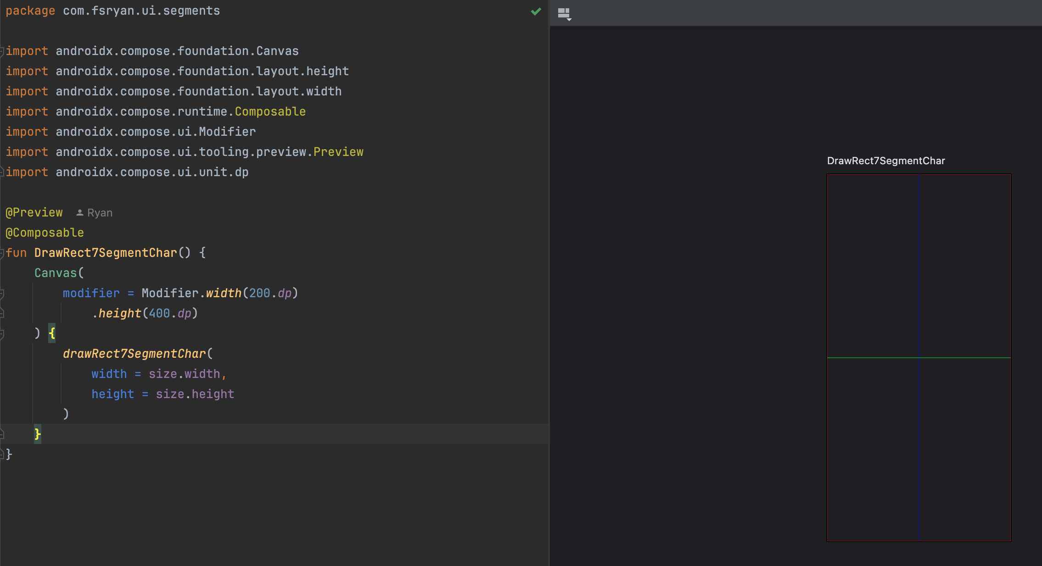
Task: Click Preview in the tooling.preview import
Action: [x=338, y=152]
